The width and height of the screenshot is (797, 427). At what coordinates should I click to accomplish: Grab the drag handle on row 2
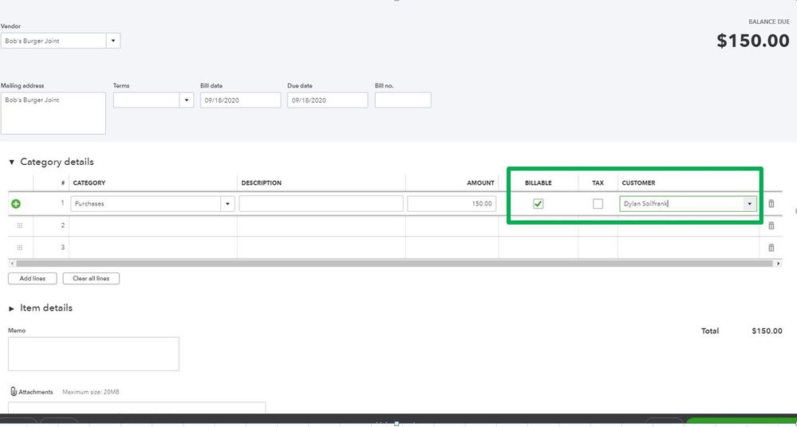pos(20,225)
